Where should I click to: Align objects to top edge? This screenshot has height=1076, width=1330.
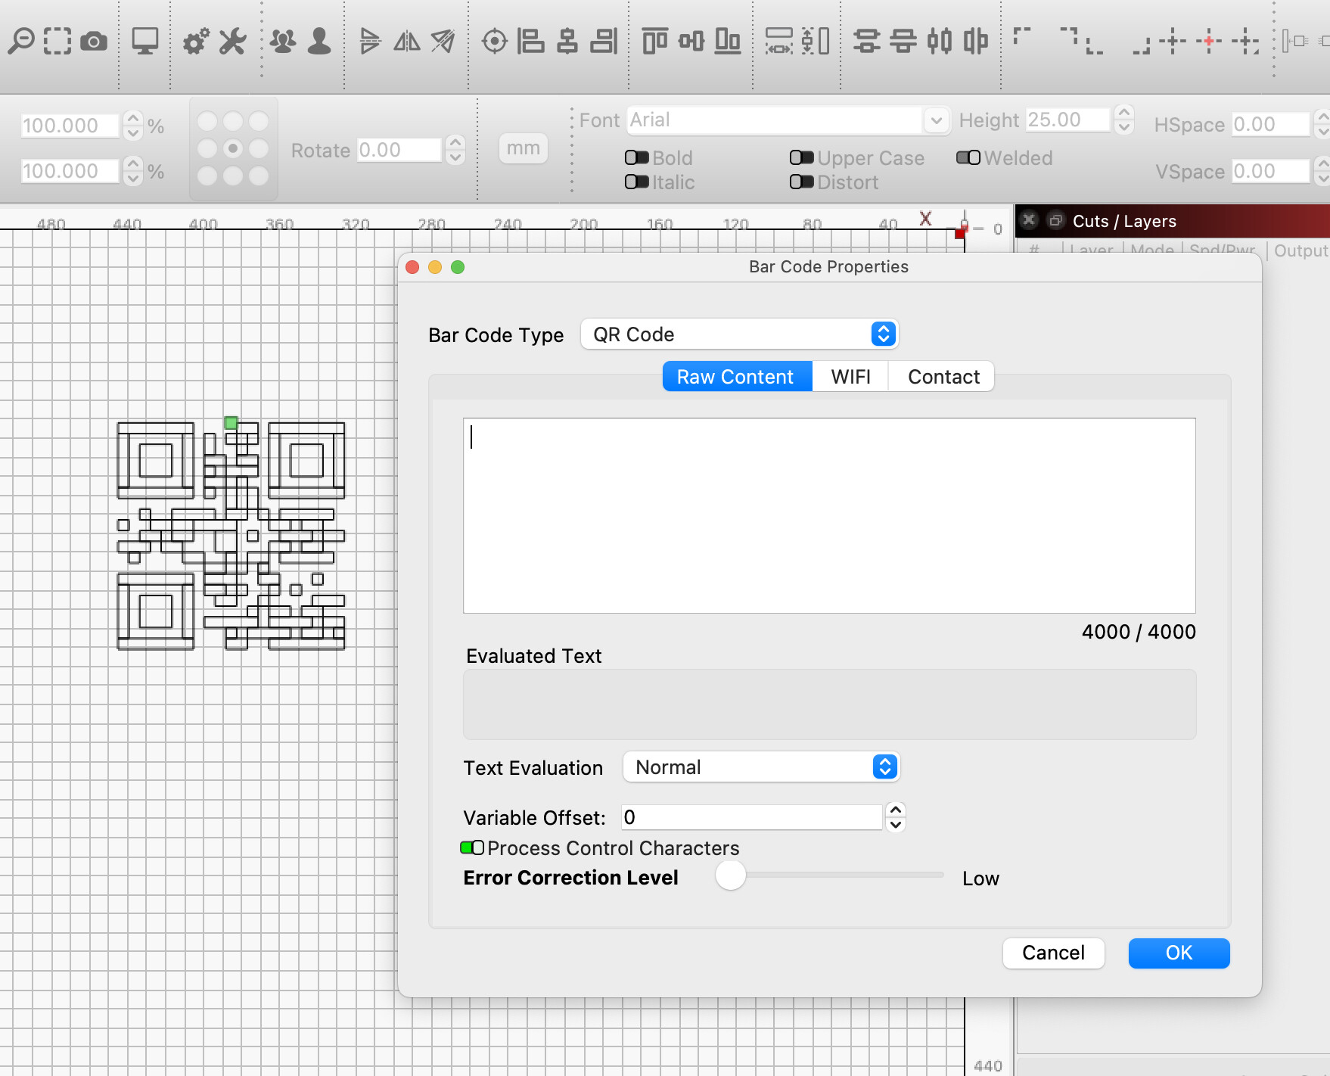point(655,41)
